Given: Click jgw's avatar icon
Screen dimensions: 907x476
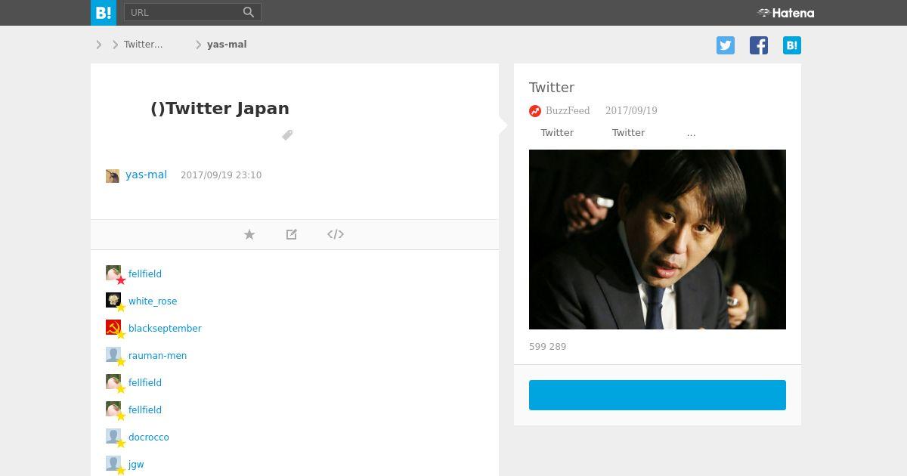Looking at the screenshot, I should coord(115,465).
